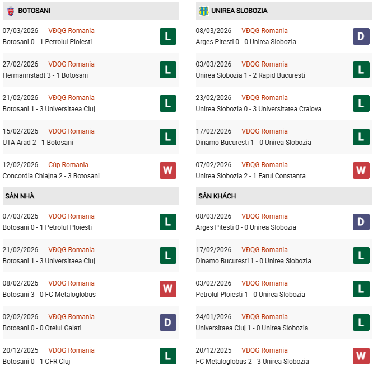
Task: Open Hermannstadt 3 - 1 Botosani match
Action: 45,75
